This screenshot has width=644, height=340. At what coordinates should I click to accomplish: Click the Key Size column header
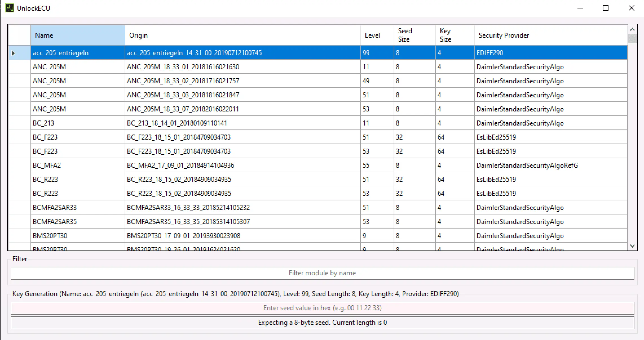(x=455, y=35)
